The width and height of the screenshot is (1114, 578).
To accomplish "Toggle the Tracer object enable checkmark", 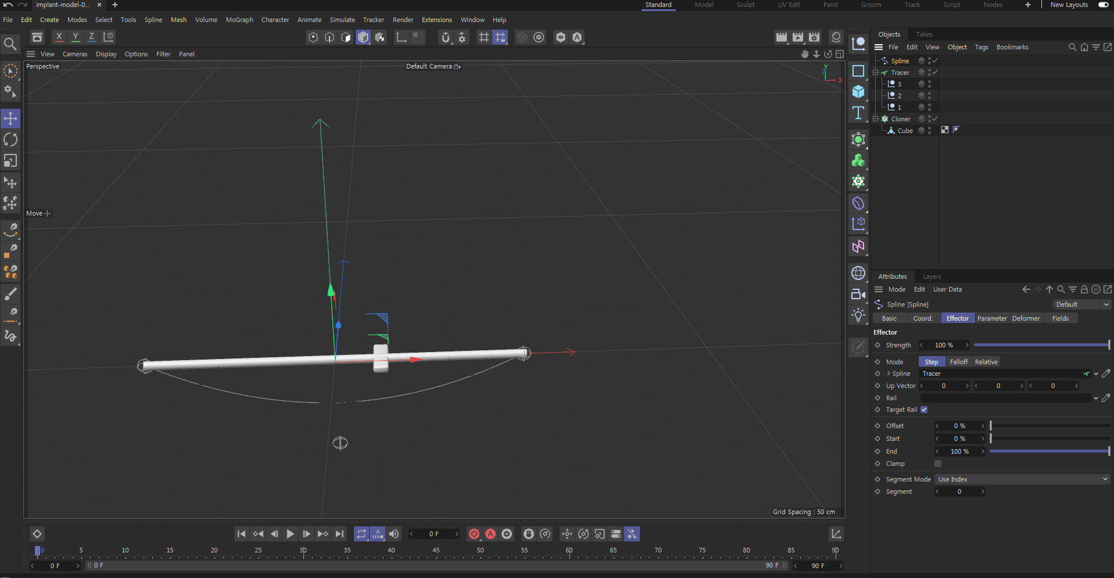I will pyautogui.click(x=935, y=73).
